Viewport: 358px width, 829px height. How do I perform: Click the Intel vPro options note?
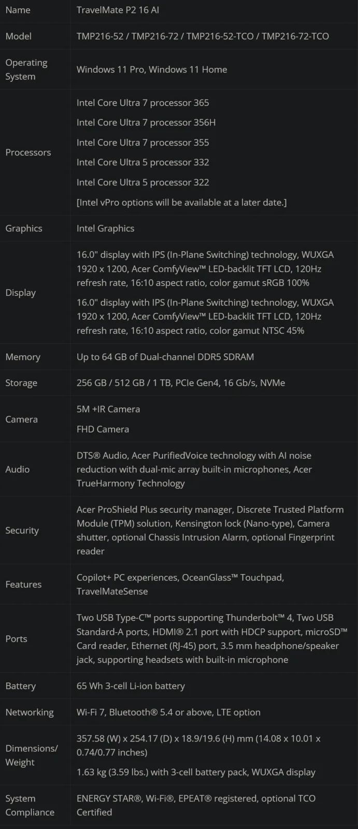(181, 202)
